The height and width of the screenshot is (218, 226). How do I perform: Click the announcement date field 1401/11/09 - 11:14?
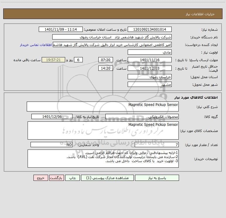61,29
